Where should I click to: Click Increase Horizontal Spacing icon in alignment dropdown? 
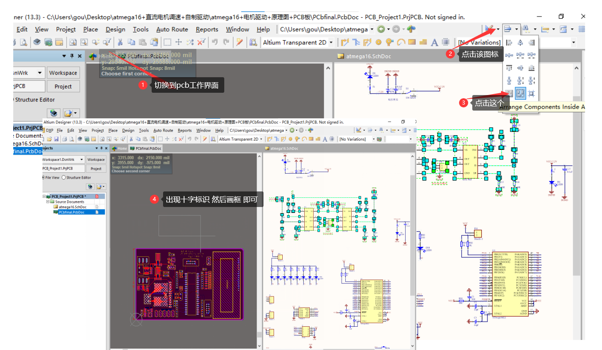[x=520, y=55]
